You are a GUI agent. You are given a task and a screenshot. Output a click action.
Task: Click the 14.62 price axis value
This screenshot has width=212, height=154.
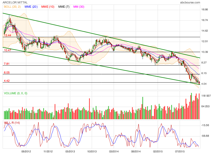tap(205, 31)
